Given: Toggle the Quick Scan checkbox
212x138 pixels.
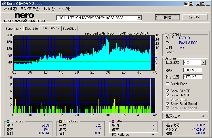Looking at the screenshot, I should (167, 84).
